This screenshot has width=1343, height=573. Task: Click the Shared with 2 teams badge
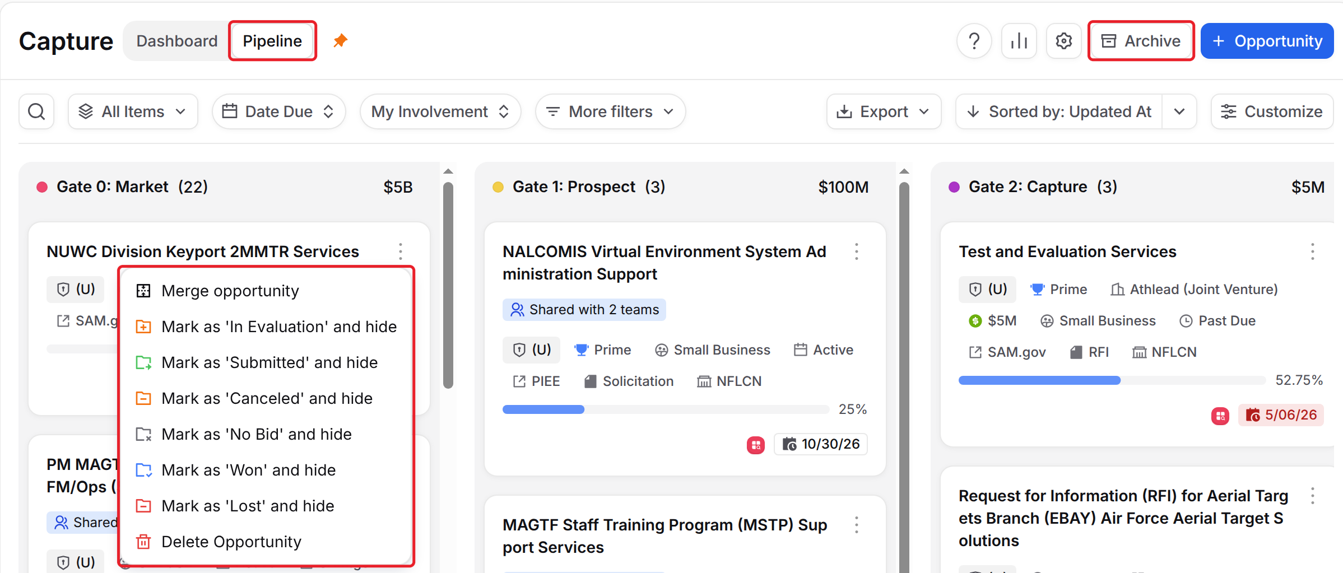584,310
